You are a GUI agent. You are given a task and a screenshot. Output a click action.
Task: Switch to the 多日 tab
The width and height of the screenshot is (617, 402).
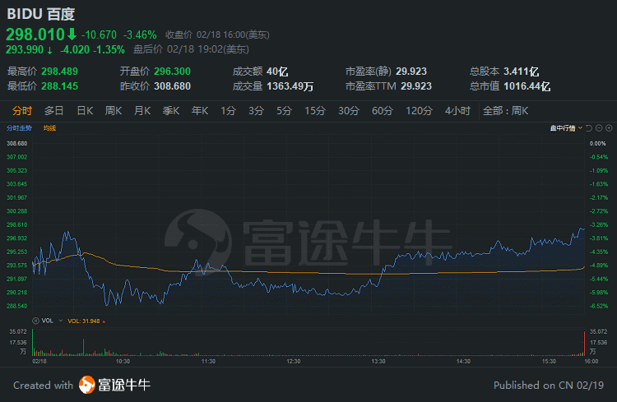pos(54,111)
